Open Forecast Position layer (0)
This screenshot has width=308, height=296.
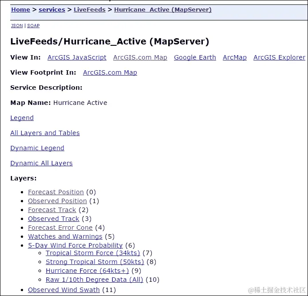click(x=56, y=192)
